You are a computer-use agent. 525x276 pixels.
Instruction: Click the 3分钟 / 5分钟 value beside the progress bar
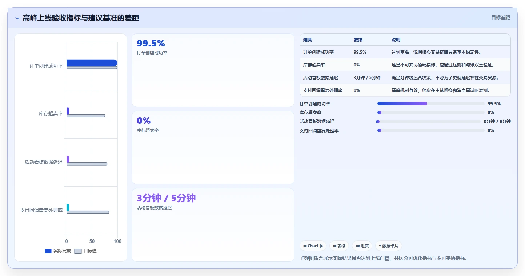(x=497, y=122)
